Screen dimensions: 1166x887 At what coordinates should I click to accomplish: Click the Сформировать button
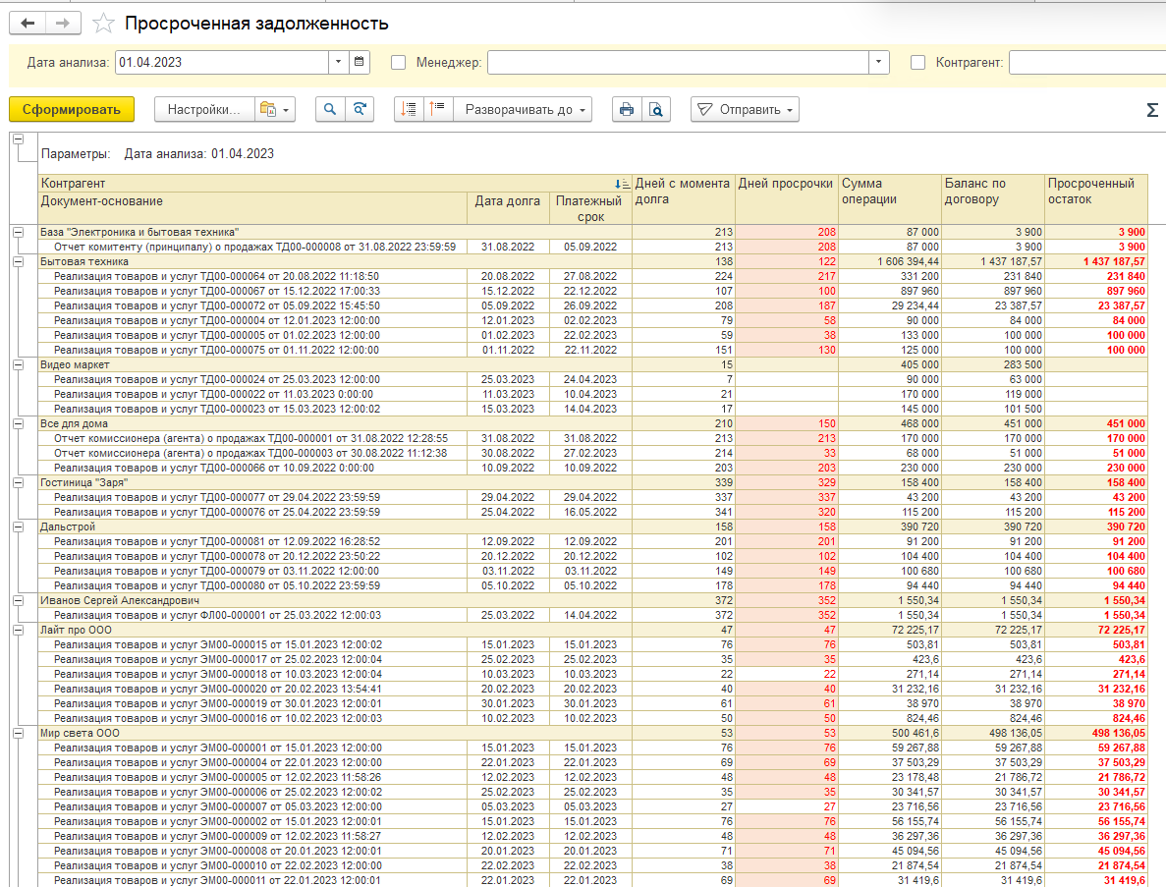click(x=72, y=109)
